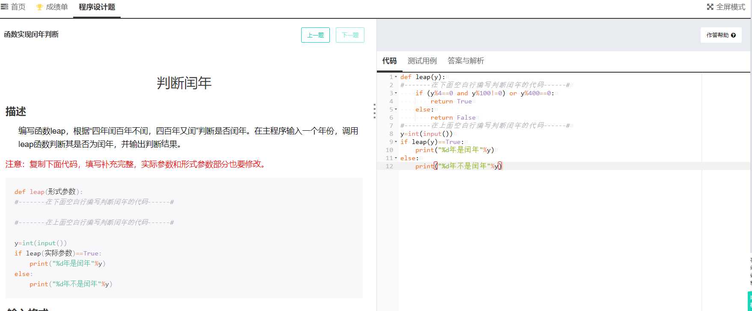Screen dimensions: 752x311
Task: Click editor line with y%400==0 condition
Action: (x=485, y=93)
